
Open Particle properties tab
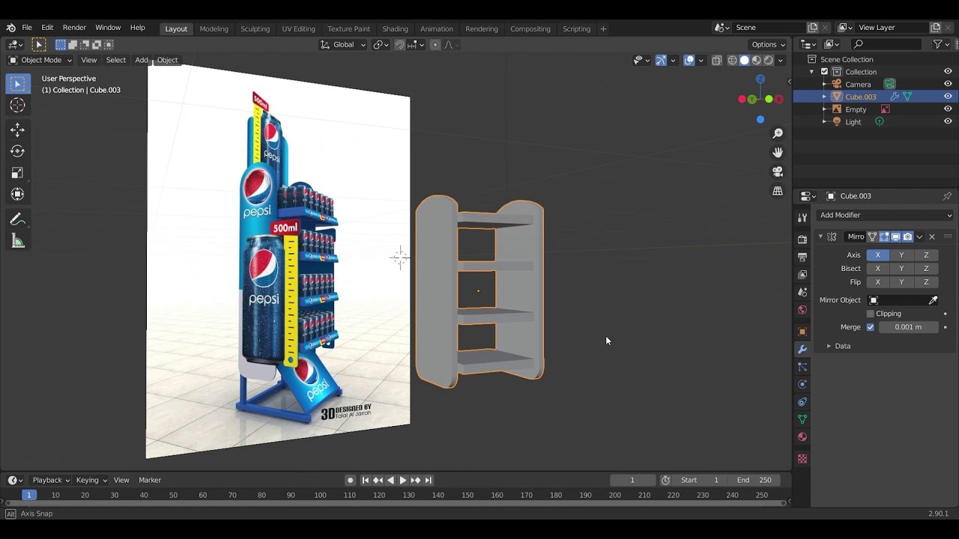pos(802,367)
